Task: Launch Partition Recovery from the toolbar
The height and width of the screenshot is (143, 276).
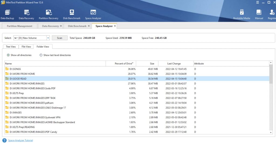Action: point(49,15)
